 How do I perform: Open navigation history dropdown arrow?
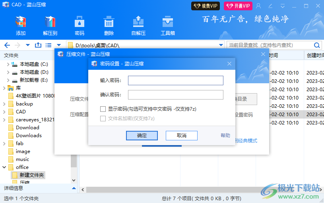click(28, 45)
